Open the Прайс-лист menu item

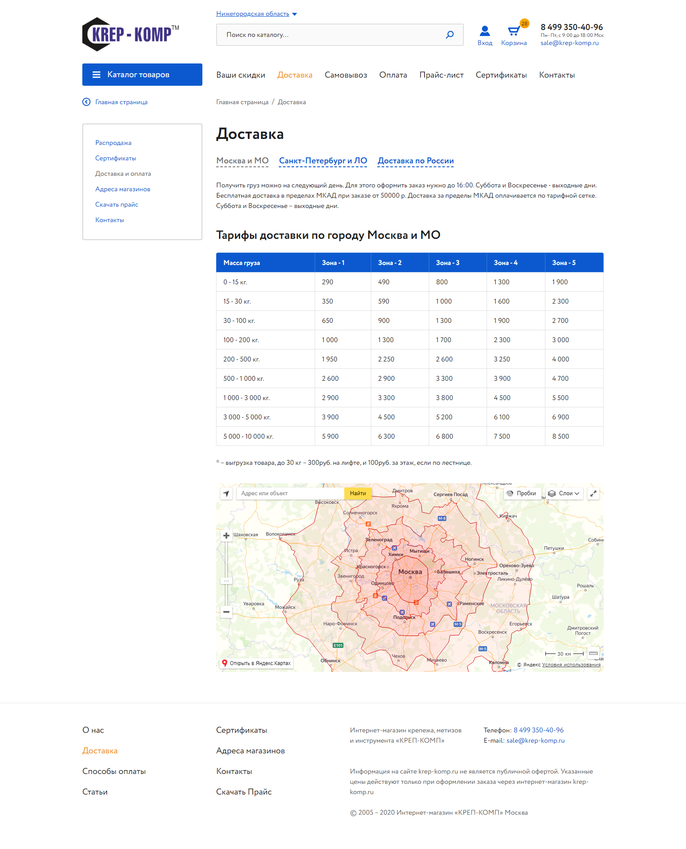[442, 75]
